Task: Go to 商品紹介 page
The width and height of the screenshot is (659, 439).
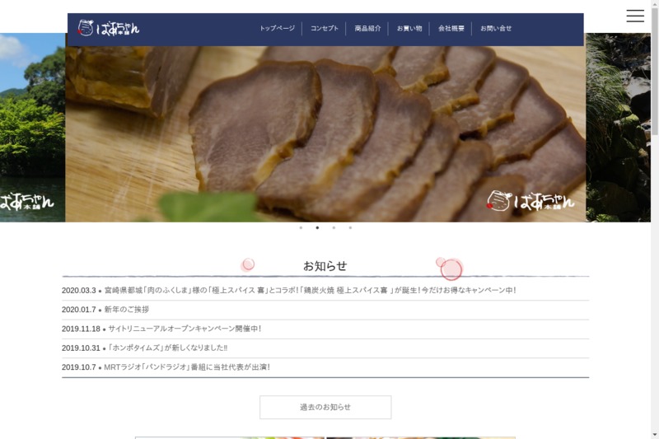Action: coord(367,28)
